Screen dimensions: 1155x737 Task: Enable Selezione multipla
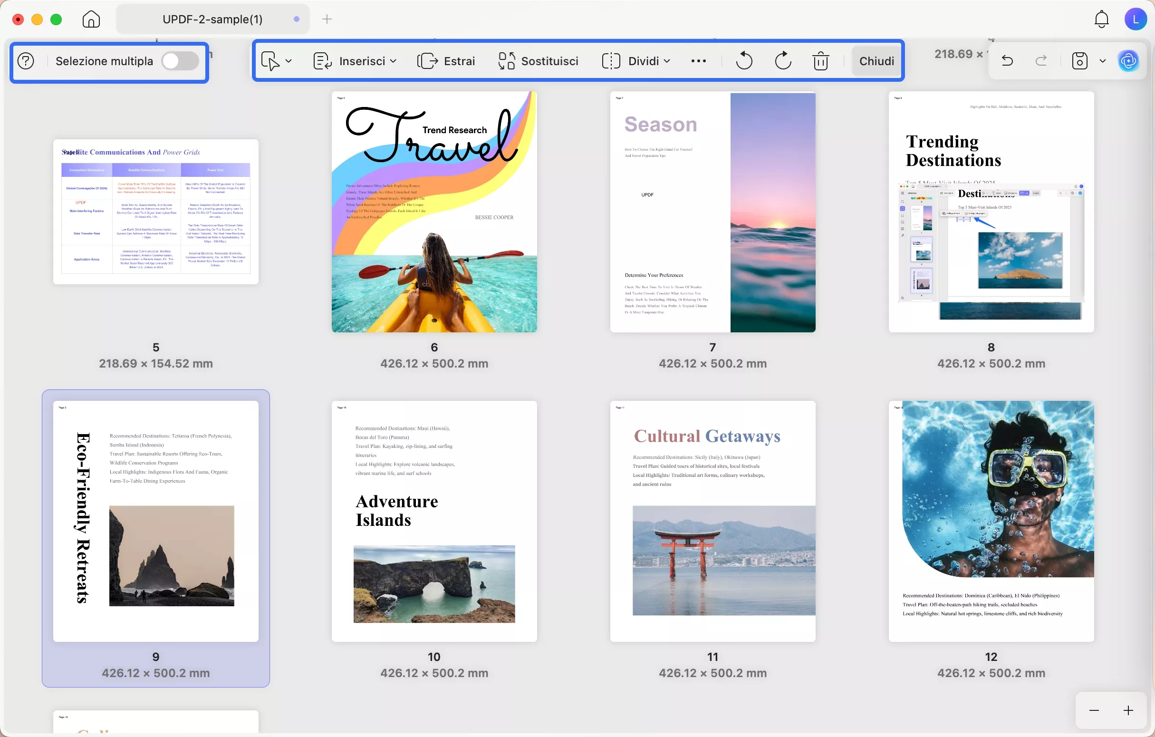[180, 61]
